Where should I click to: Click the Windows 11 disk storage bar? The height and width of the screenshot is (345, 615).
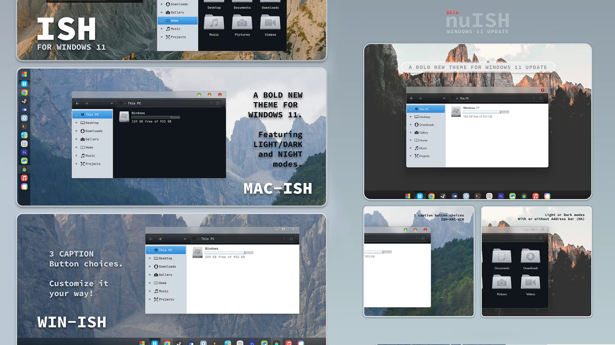point(486,112)
